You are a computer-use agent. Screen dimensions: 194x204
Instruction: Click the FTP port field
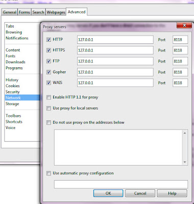click(180, 61)
